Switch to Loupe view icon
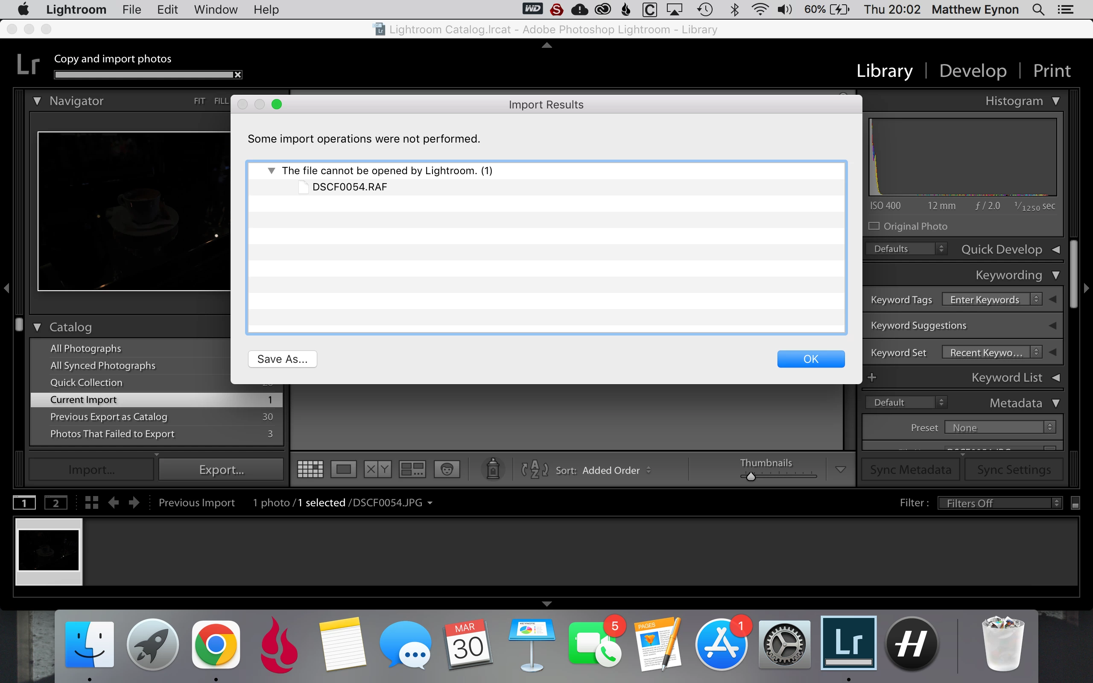The width and height of the screenshot is (1093, 683). [x=343, y=469]
